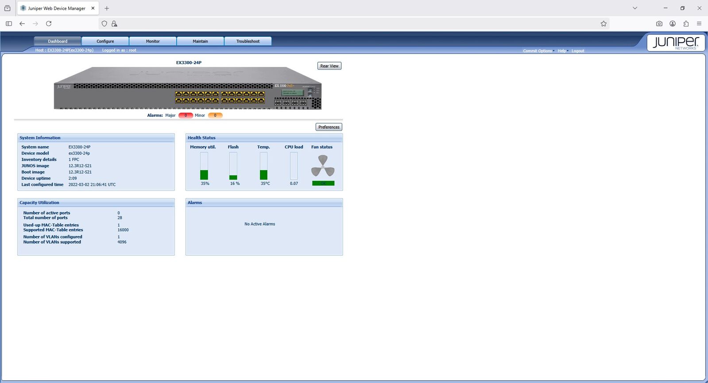Click the first SFP uplink port on the switch
This screenshot has width=708, height=383.
point(278,103)
